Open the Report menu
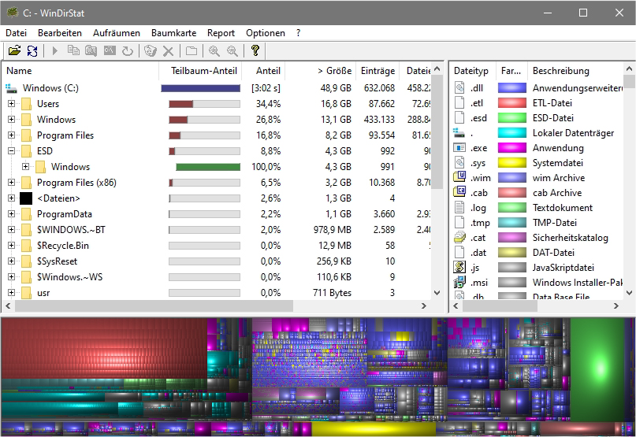The width and height of the screenshot is (636, 437). [x=221, y=33]
